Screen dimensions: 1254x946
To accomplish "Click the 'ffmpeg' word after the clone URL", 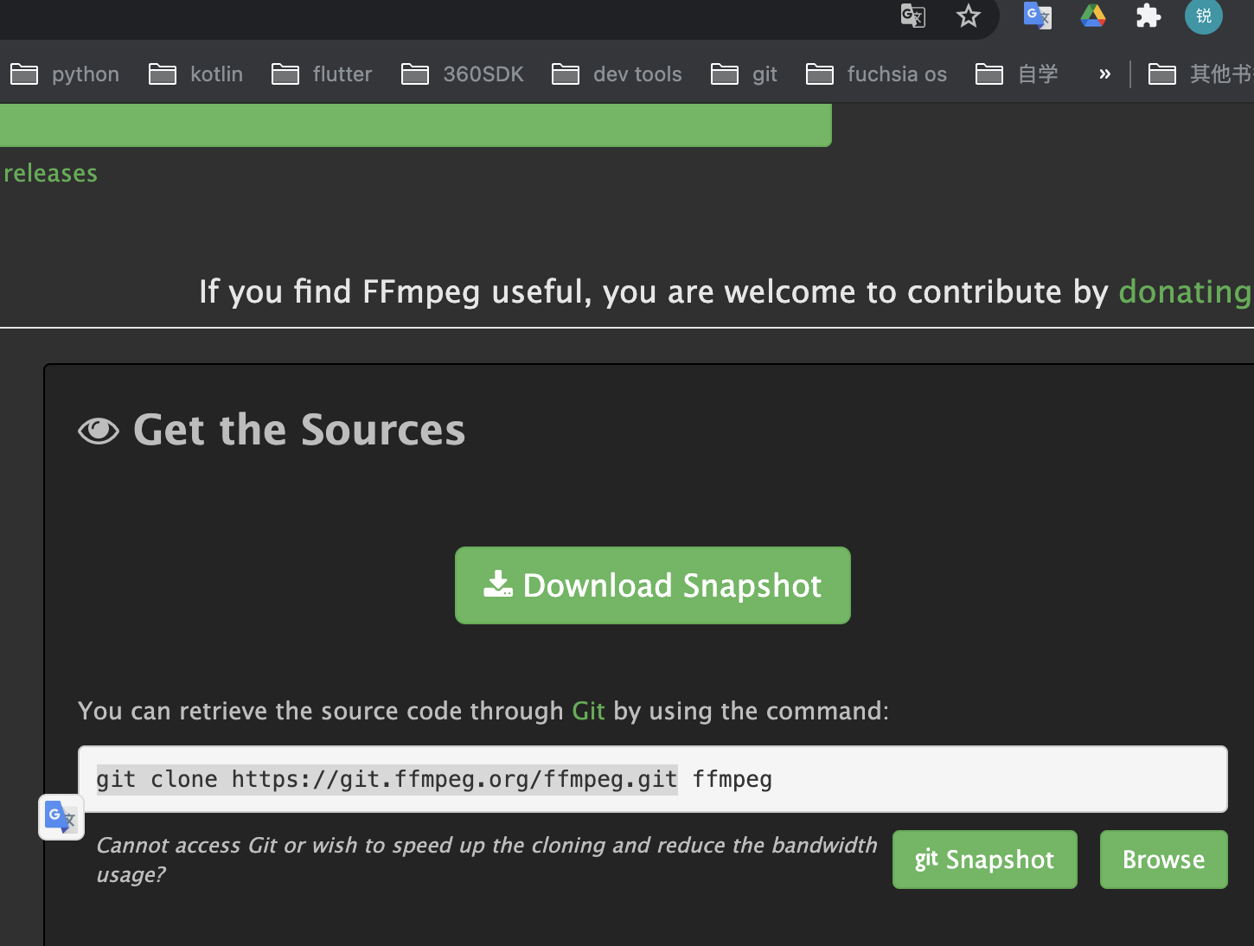I will click(732, 779).
